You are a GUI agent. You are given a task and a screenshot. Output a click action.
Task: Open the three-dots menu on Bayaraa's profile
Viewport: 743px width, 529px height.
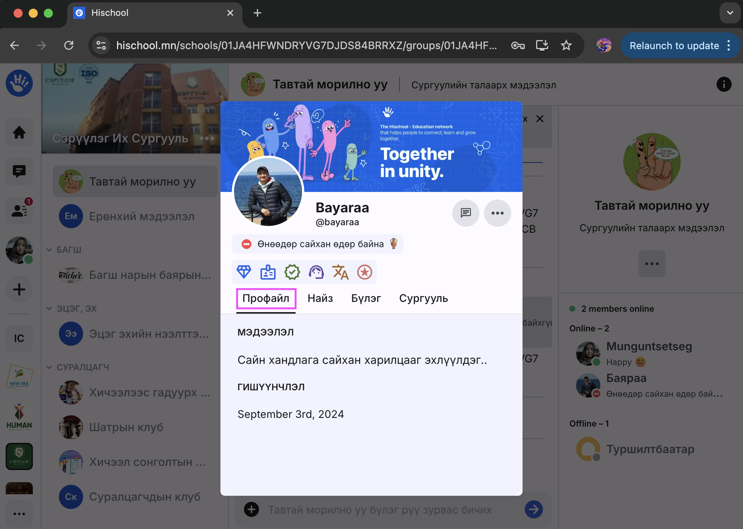497,213
